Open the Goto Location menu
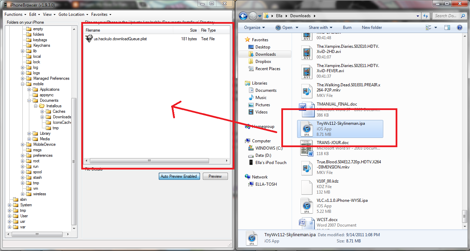 (73, 14)
